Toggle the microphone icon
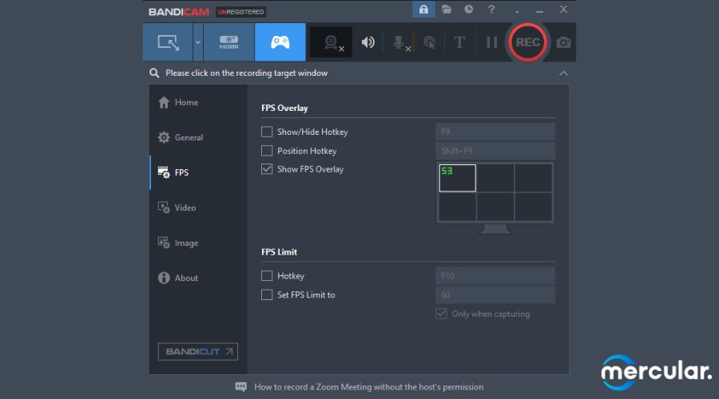Image resolution: width=719 pixels, height=399 pixels. 400,42
